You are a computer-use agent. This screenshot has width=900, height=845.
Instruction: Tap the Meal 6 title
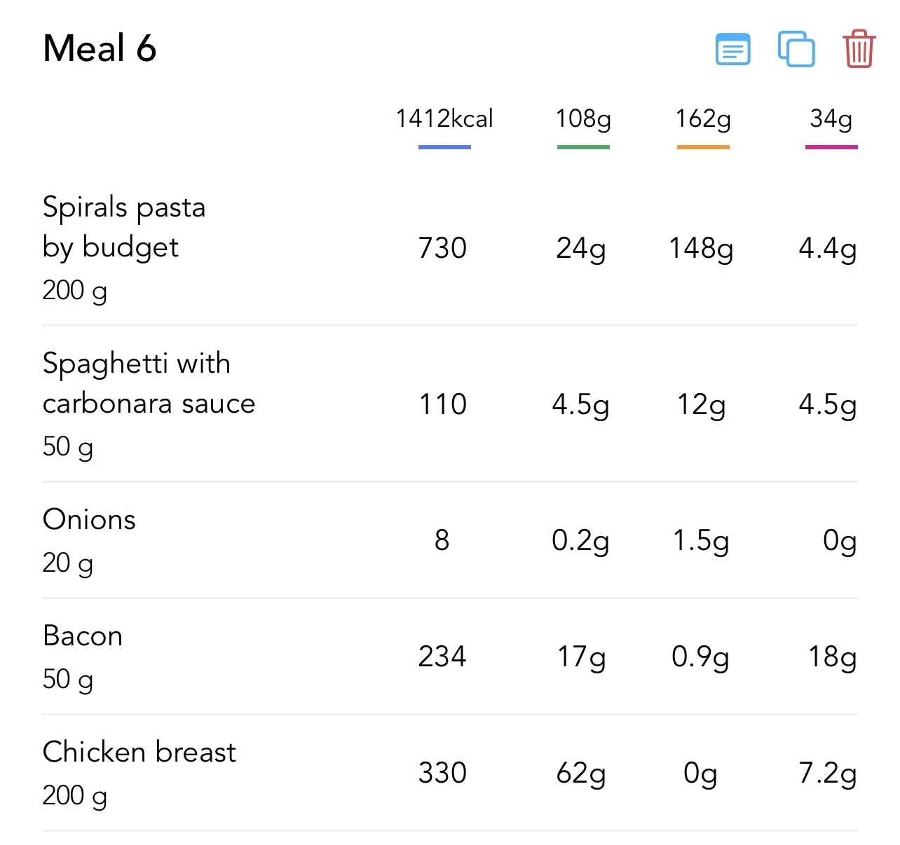[100, 48]
